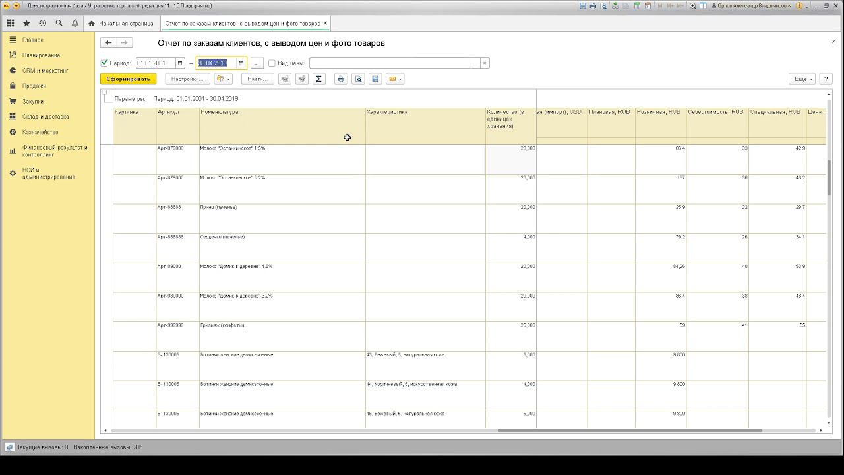Viewport: 844px width, 475px height.
Task: Collapse the report Параметры group
Action: click(104, 92)
